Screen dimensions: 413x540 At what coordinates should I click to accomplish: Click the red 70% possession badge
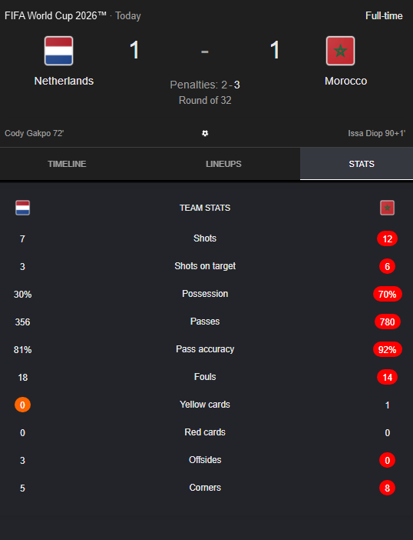coord(387,294)
